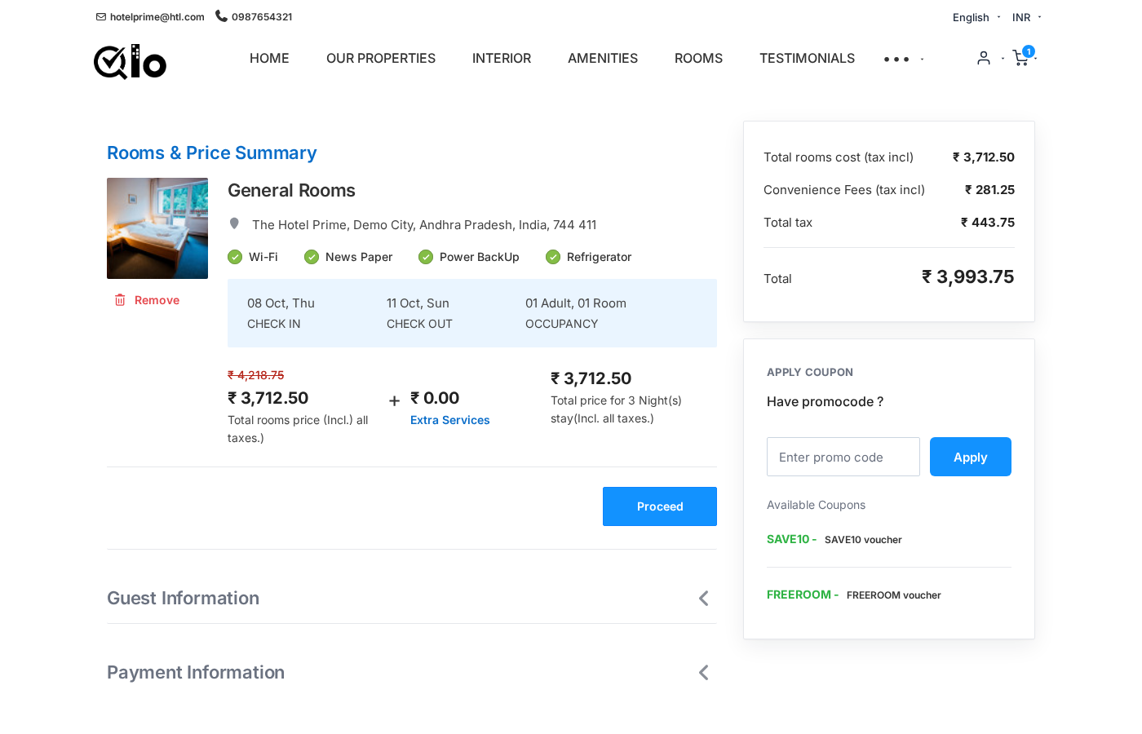
Task: Click the Apply coupon button
Action: click(x=971, y=457)
